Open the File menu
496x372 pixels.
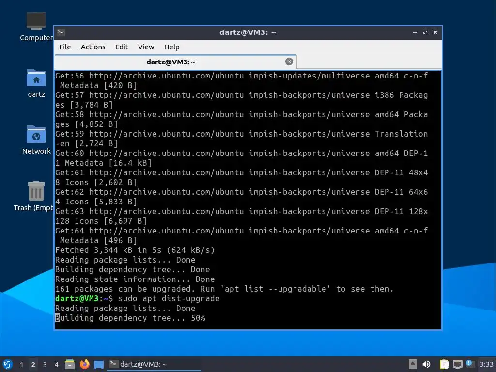tap(65, 47)
